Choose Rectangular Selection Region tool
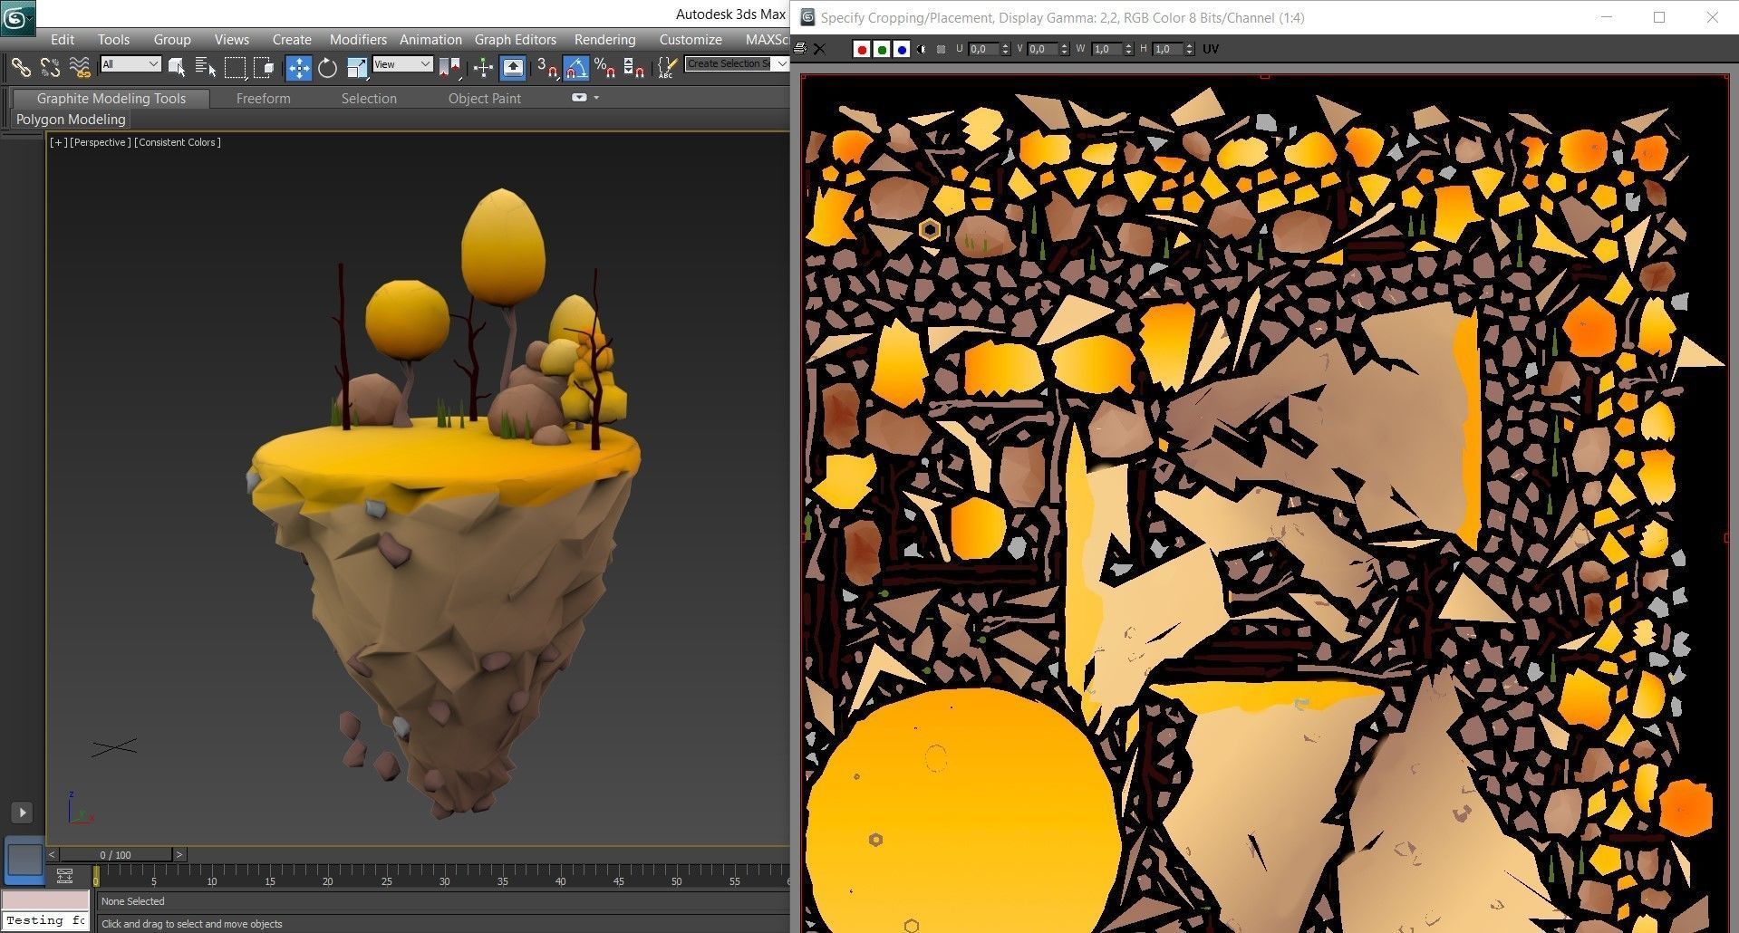Screen dimensions: 1739x933 [235, 67]
